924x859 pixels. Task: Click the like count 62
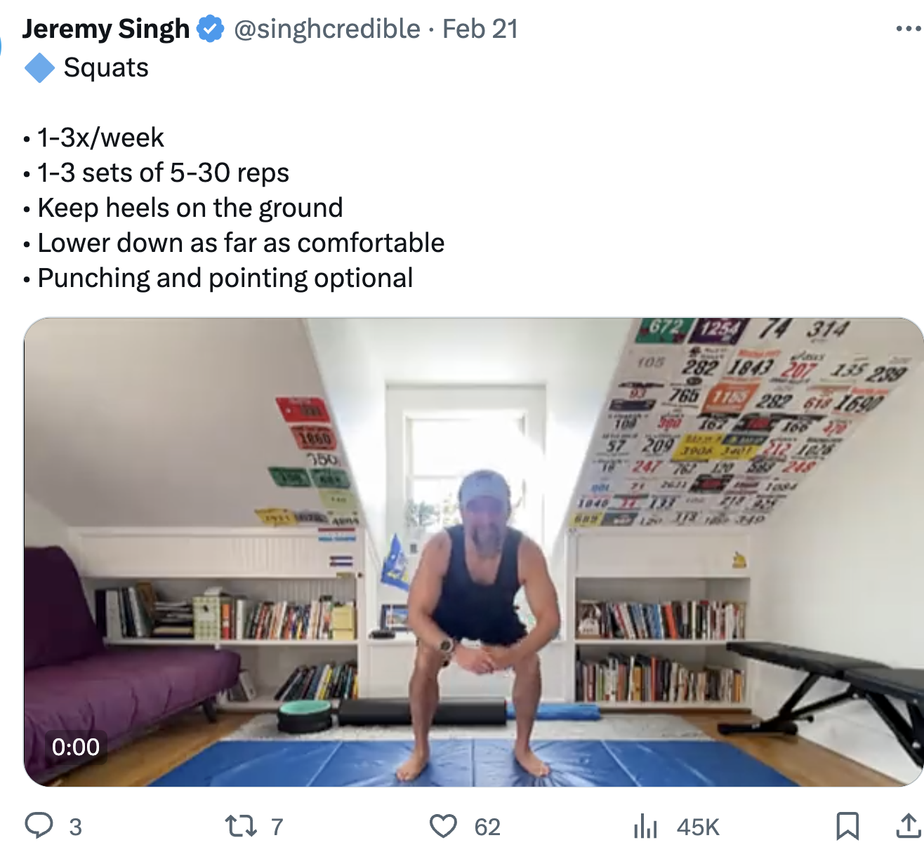click(x=487, y=827)
